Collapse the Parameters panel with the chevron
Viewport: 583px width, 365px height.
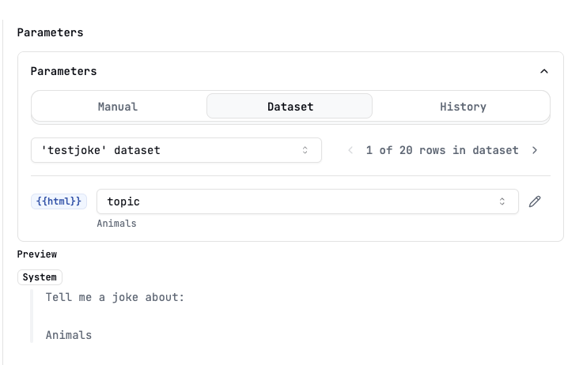[x=544, y=71]
